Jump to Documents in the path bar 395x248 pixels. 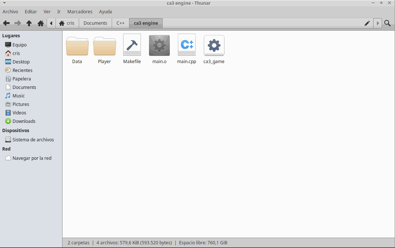[95, 23]
